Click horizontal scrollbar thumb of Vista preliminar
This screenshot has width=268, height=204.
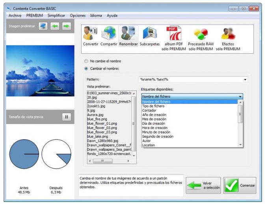pyautogui.click(x=102, y=161)
